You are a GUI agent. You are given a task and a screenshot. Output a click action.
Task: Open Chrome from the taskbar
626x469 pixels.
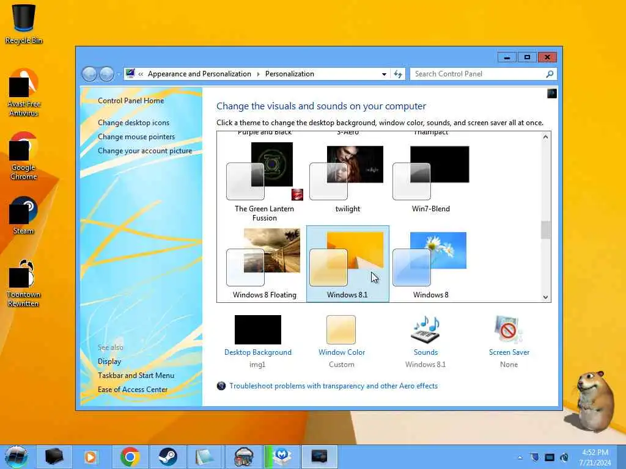coord(130,457)
